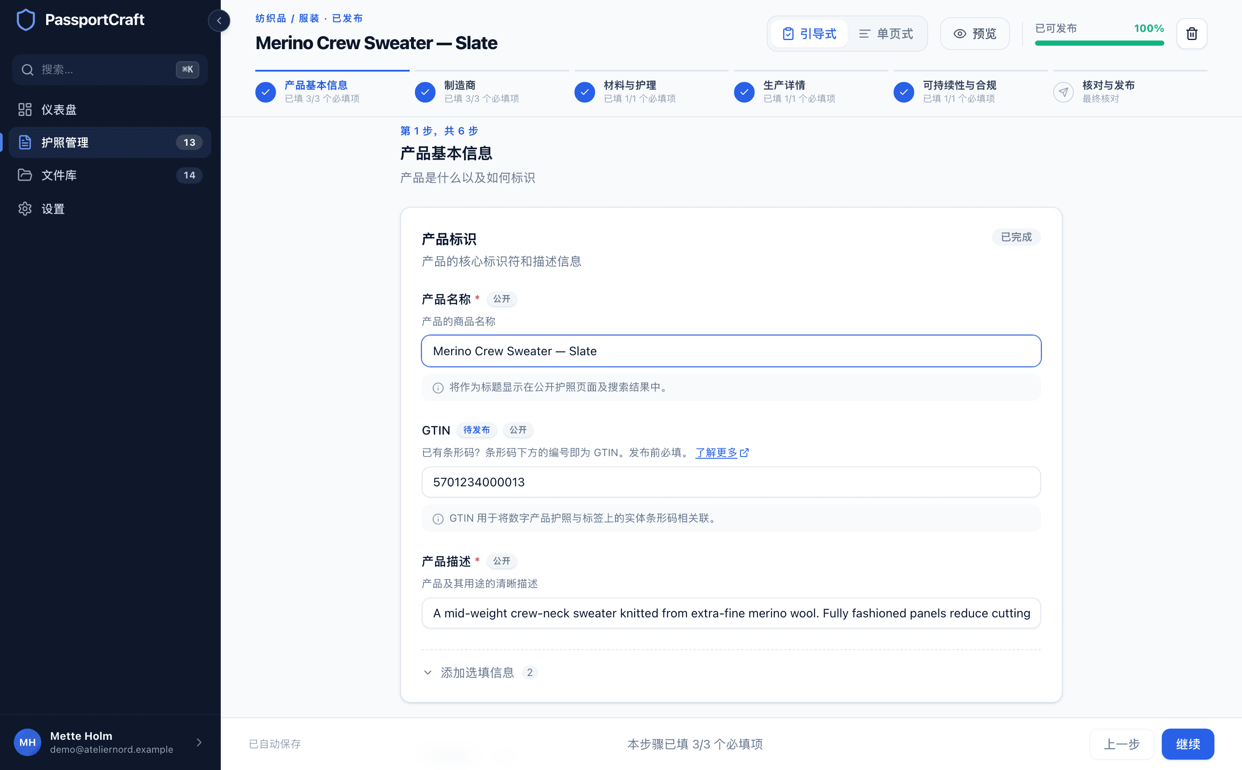This screenshot has height=770, width=1242.
Task: Open Mette Holm account menu chevron
Action: 199,742
